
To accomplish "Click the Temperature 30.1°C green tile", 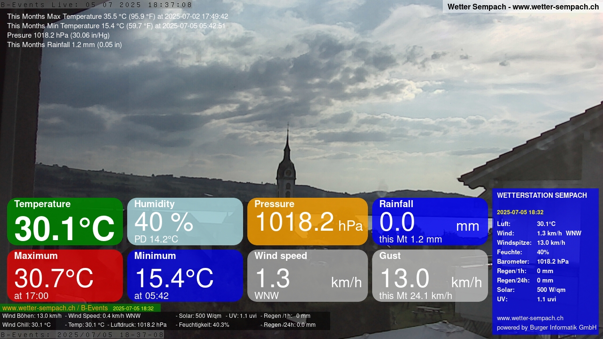I will pyautogui.click(x=65, y=221).
